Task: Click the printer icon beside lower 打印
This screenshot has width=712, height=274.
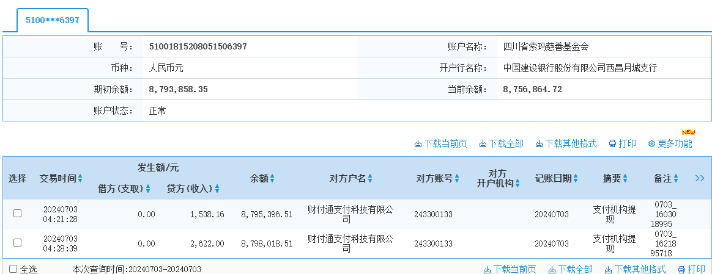Action: [x=681, y=270]
